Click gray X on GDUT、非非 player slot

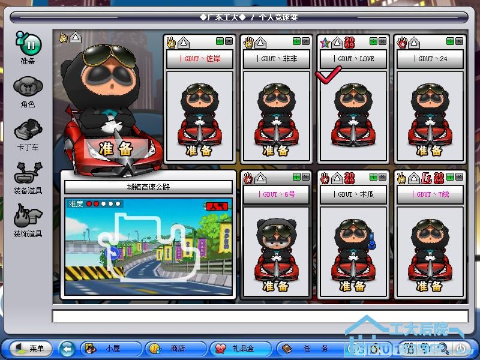[305, 41]
